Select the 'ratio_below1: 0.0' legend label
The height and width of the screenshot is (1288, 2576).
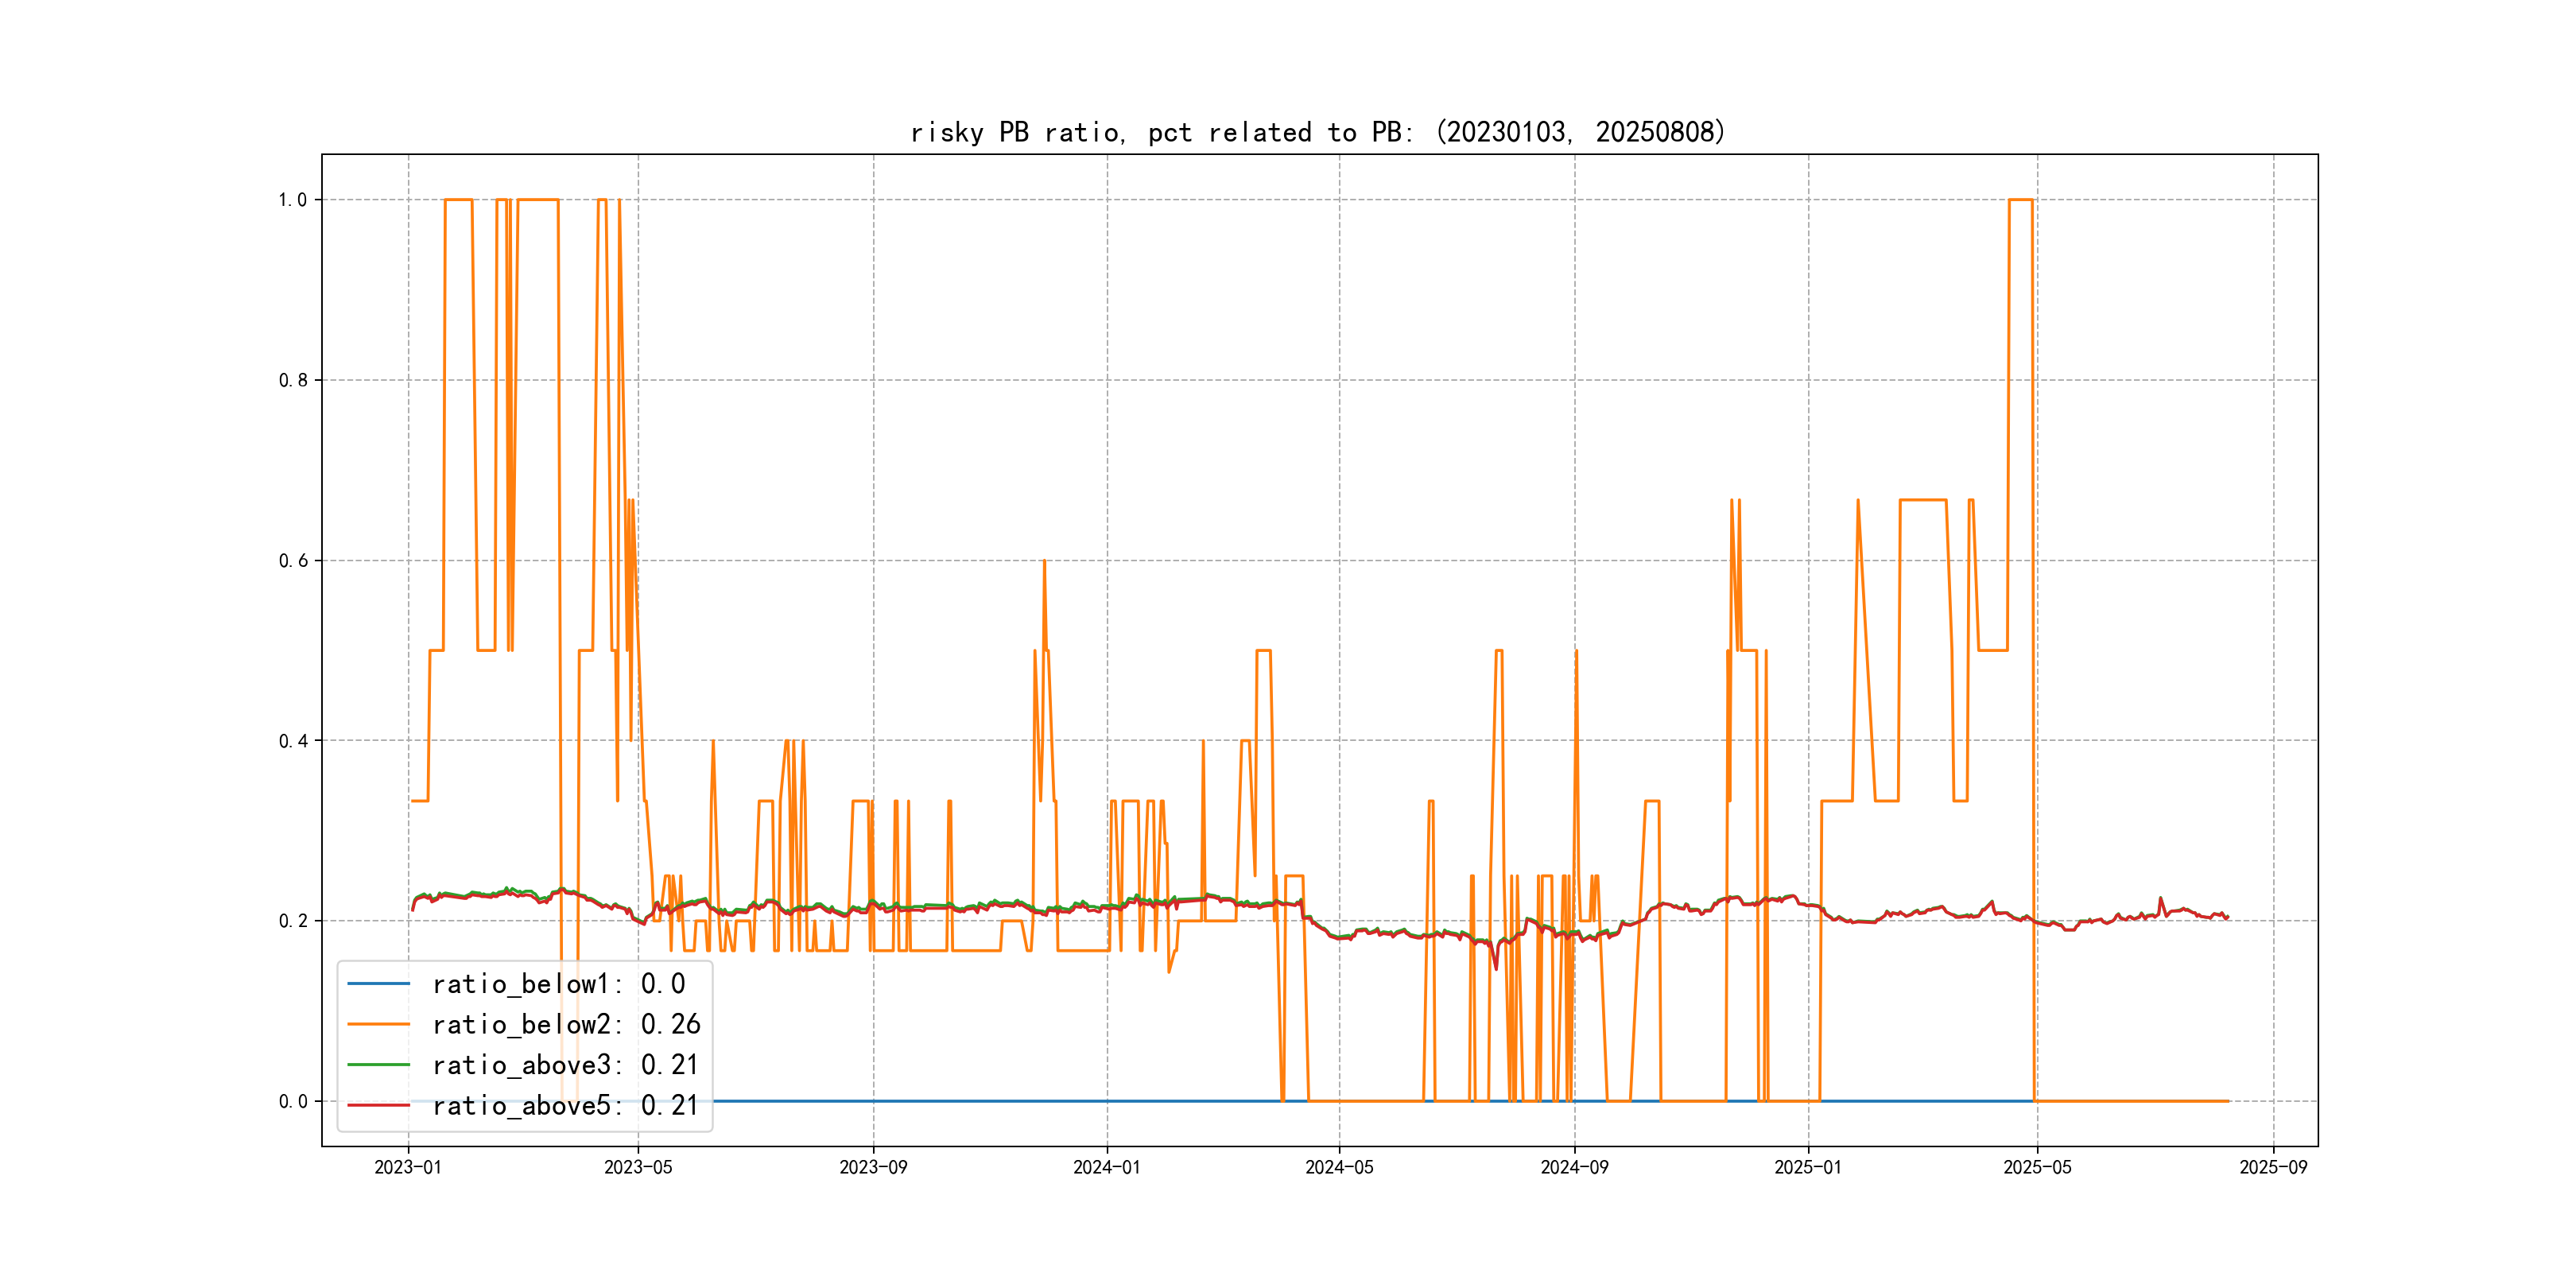click(558, 984)
